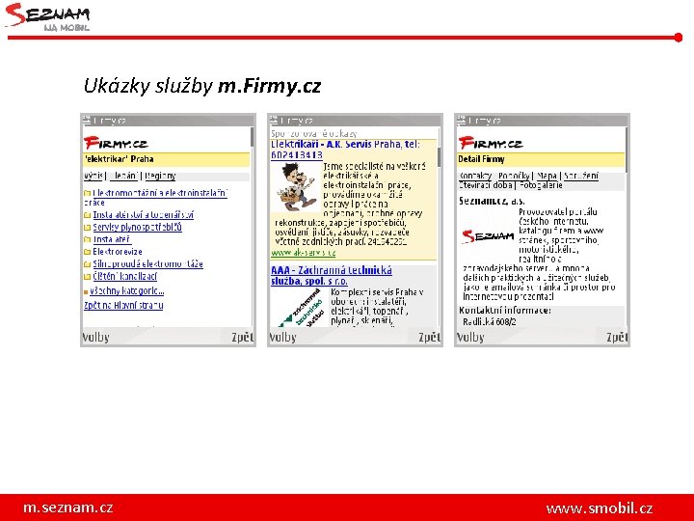Image resolution: width=694 pixels, height=521 pixels.
Task: Click folder icon next to Instalatérství a topenářství
Action: (87, 215)
